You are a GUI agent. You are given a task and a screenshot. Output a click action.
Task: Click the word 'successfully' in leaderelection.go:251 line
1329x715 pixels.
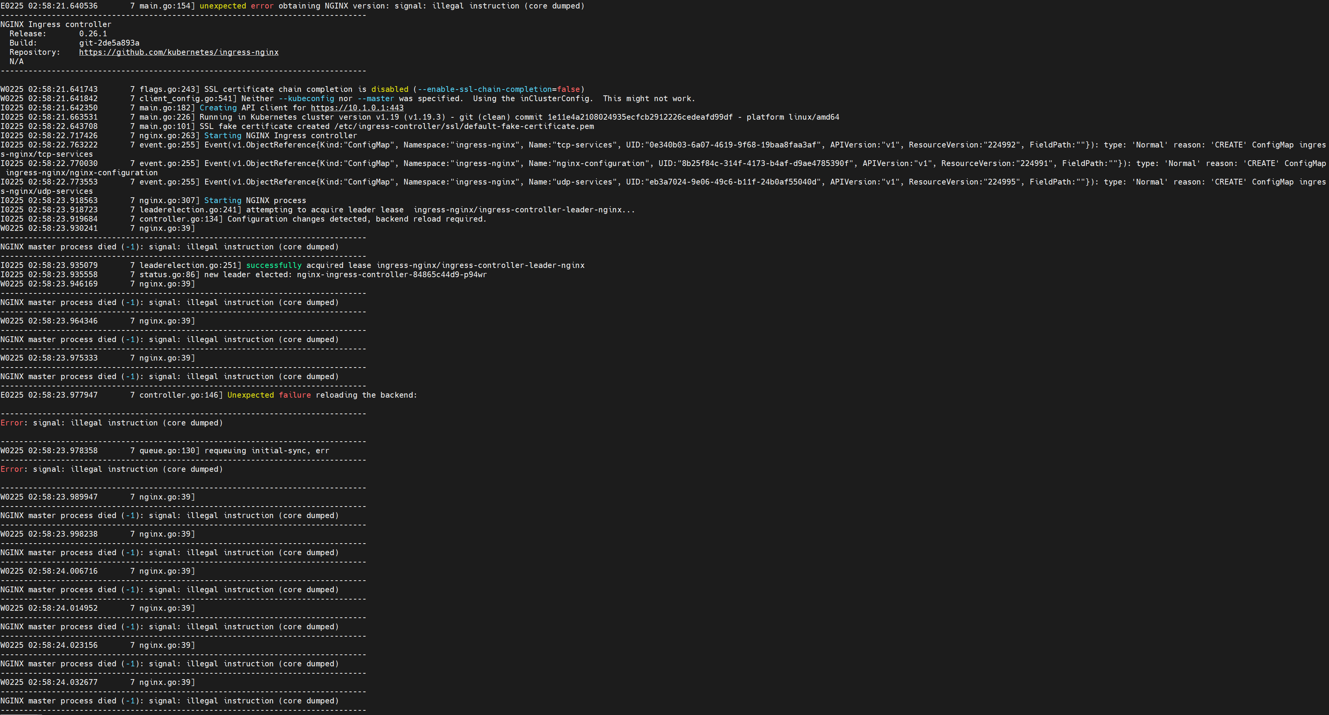click(274, 266)
